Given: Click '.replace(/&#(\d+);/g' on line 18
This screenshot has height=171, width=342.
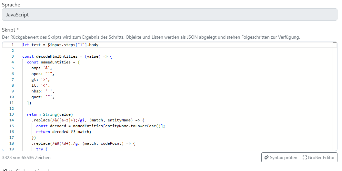Looking at the screenshot, I should (x=55, y=143).
